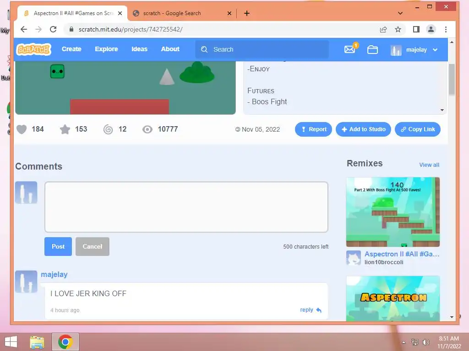469x351 pixels.
Task: Click the magnifier icon in the Search box
Action: (204, 49)
